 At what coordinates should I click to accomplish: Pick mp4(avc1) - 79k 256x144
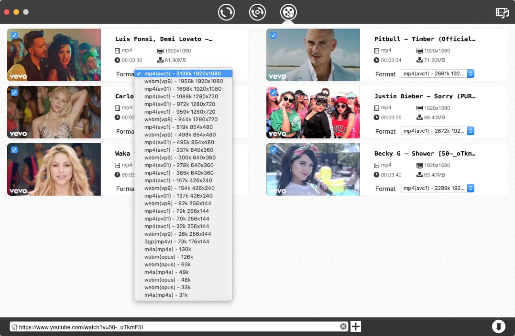point(183,211)
